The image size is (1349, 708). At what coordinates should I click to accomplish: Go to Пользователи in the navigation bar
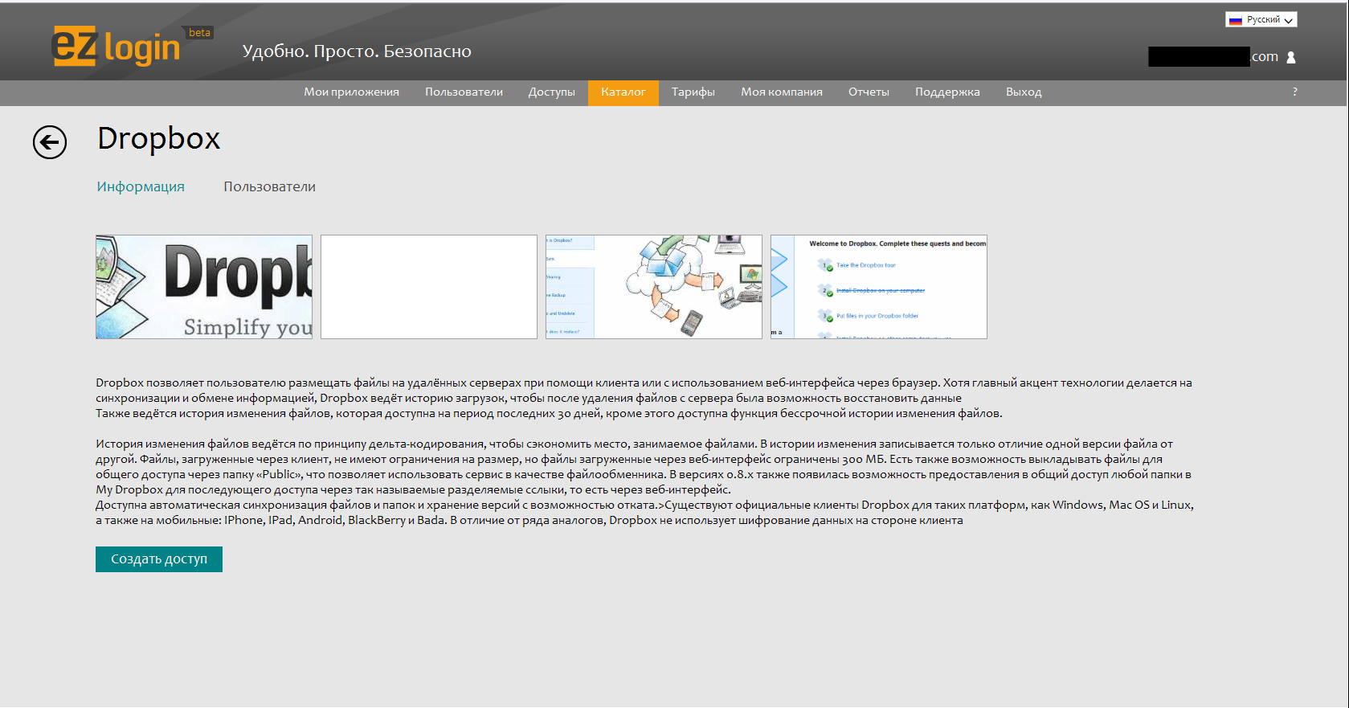pos(464,92)
